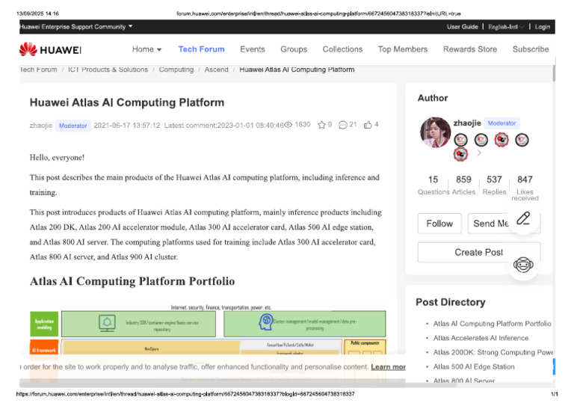Open the Groups menu item
The height and width of the screenshot is (406, 574).
pos(294,49)
